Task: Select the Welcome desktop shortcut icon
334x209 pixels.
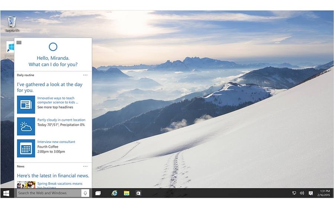Action: tap(10, 50)
